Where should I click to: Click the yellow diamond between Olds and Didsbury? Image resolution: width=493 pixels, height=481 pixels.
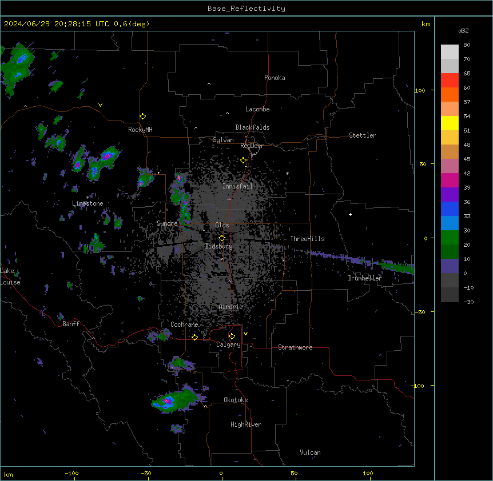[x=222, y=238]
